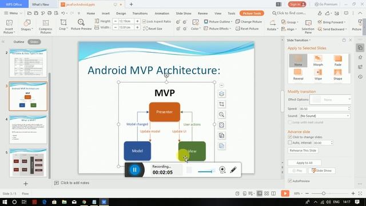The image size is (366, 206).
Task: Pause the screen recording
Action: (x=135, y=169)
